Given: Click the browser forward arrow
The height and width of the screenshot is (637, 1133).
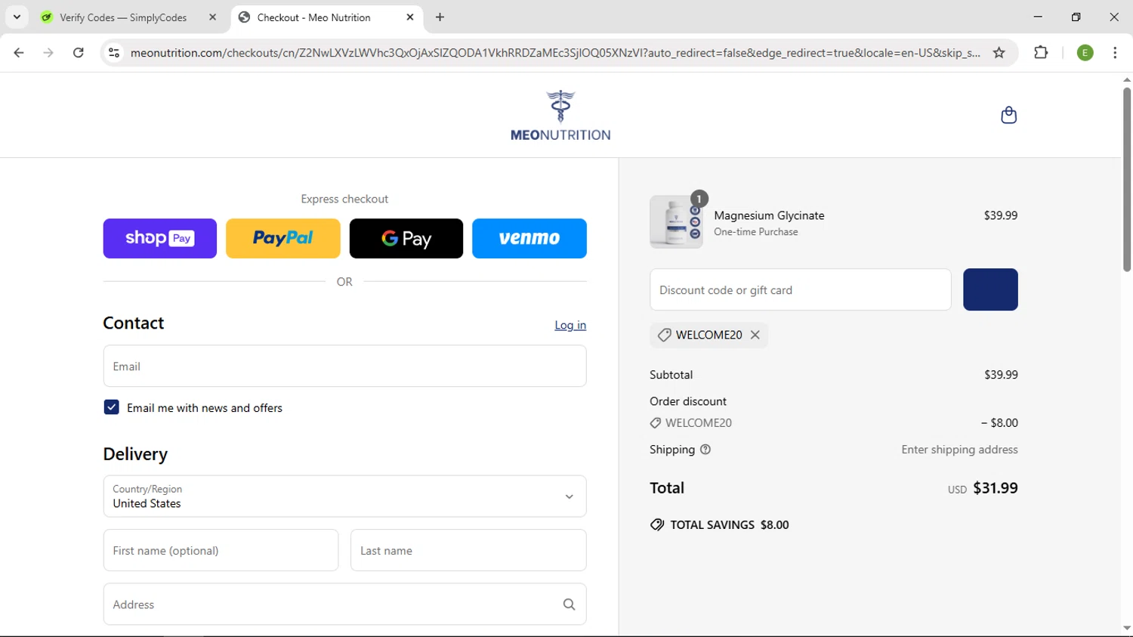Looking at the screenshot, I should click(48, 53).
